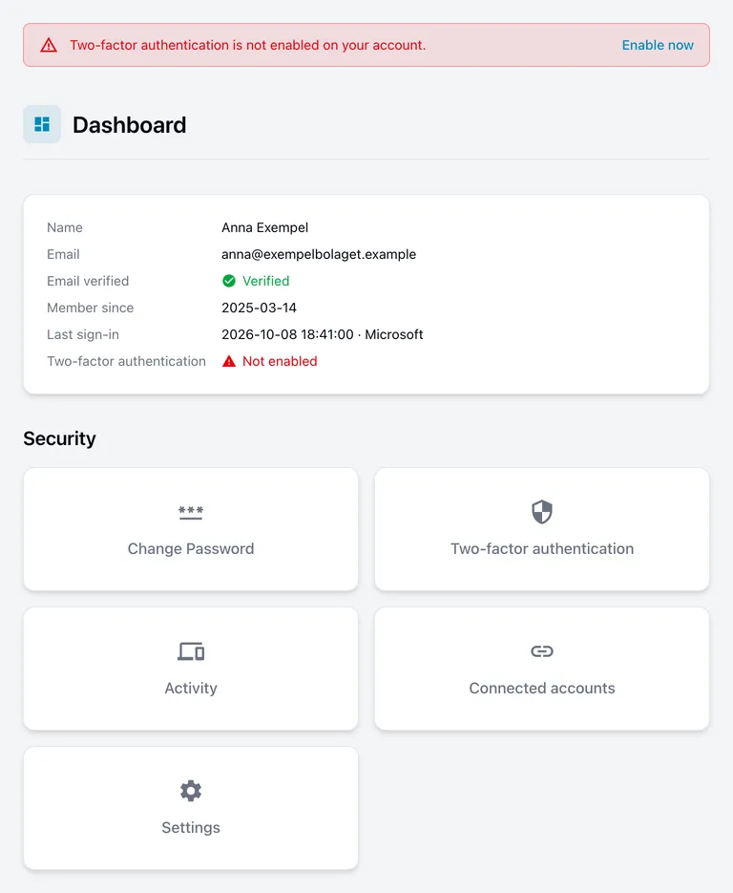
Task: Click the green Verified status text
Action: [x=265, y=281]
